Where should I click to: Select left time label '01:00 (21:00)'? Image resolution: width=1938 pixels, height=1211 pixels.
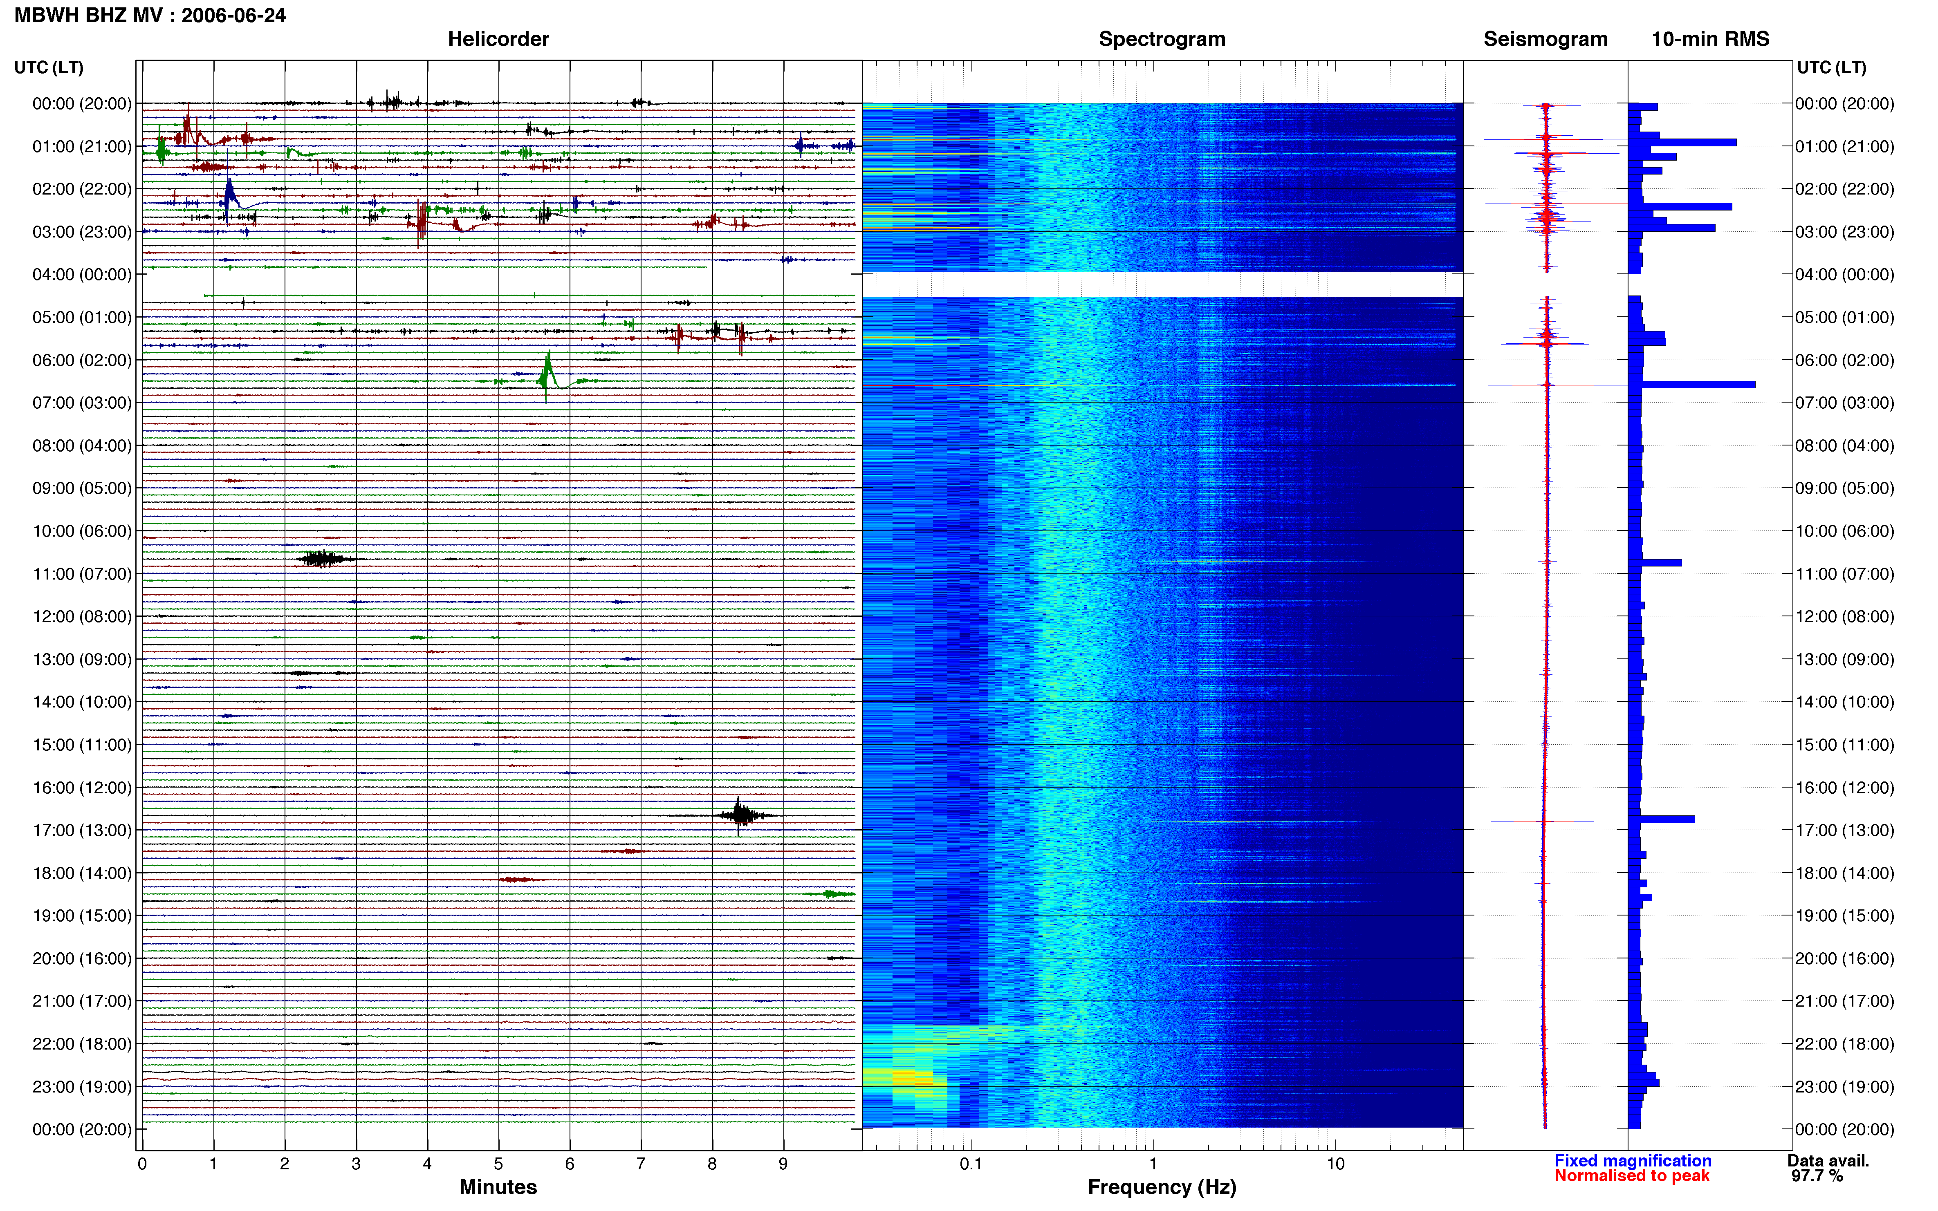click(82, 147)
